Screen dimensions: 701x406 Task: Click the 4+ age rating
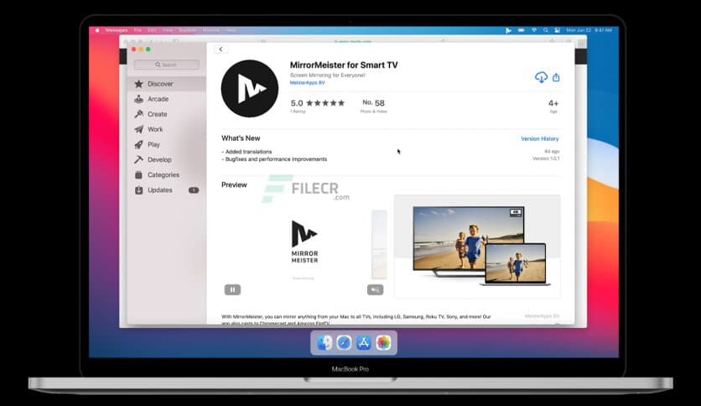tap(553, 103)
